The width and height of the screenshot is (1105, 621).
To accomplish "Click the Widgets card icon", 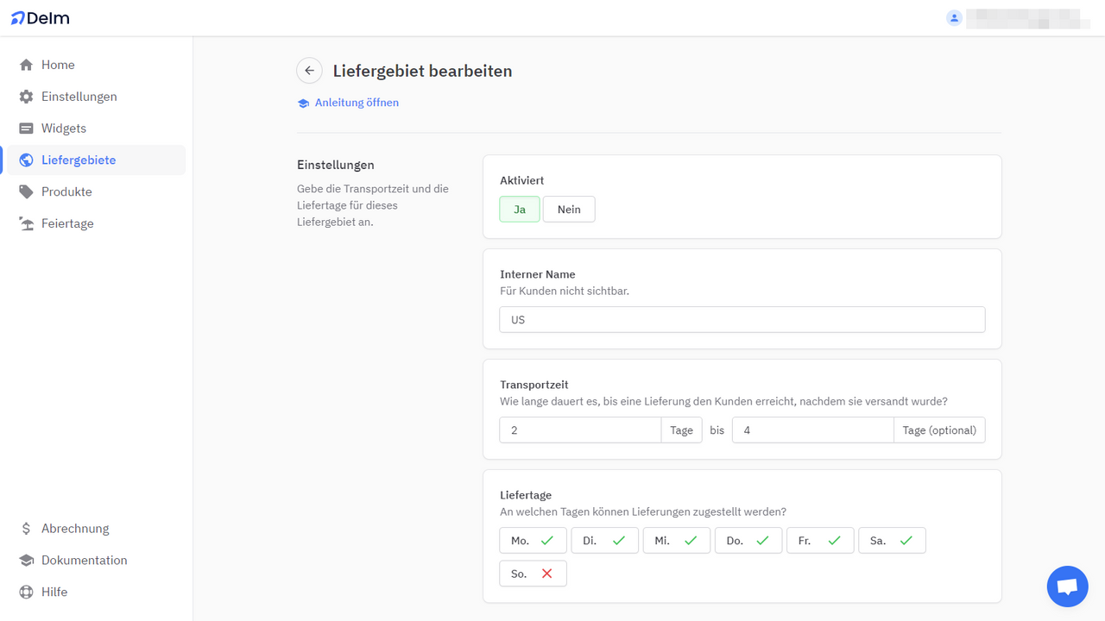I will (26, 129).
